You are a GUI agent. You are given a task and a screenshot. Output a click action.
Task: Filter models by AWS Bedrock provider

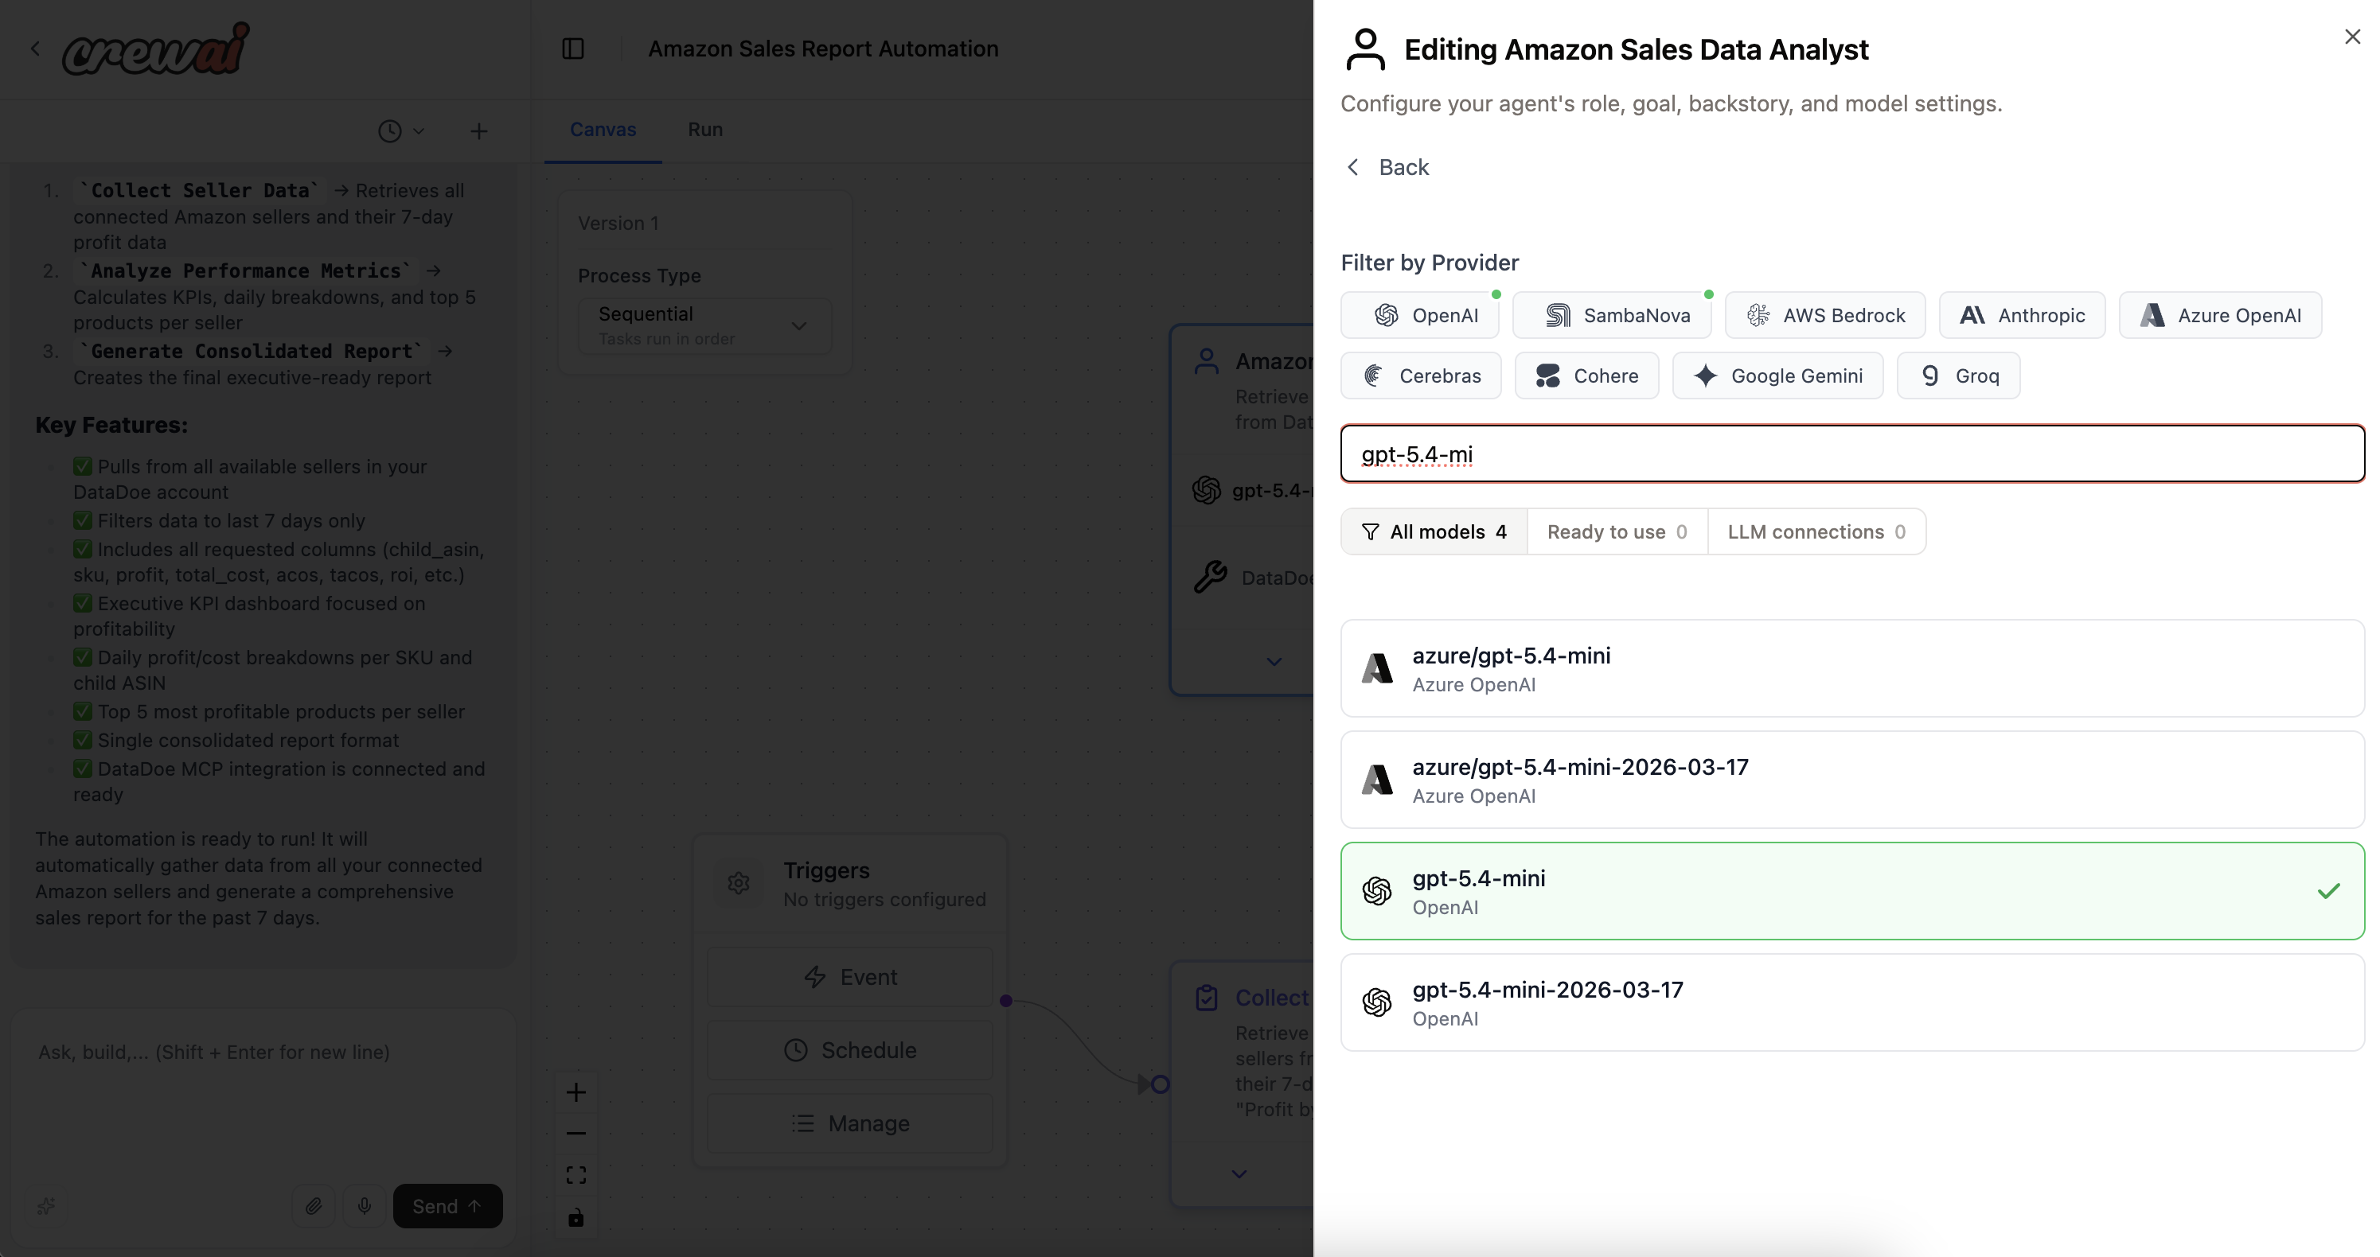(x=1826, y=316)
